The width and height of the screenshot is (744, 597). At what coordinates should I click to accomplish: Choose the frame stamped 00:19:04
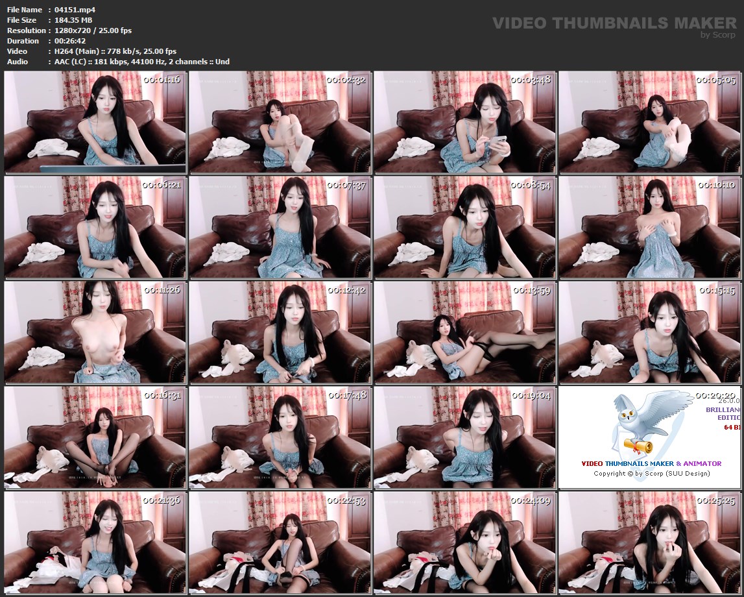[x=464, y=437]
